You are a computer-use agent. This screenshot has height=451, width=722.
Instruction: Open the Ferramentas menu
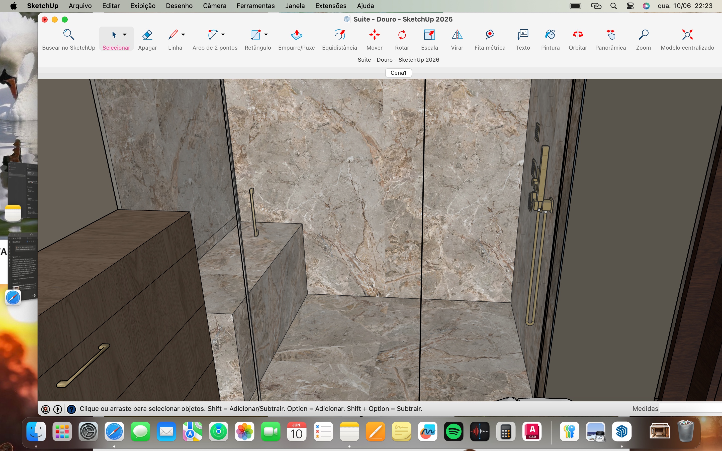[x=256, y=6]
